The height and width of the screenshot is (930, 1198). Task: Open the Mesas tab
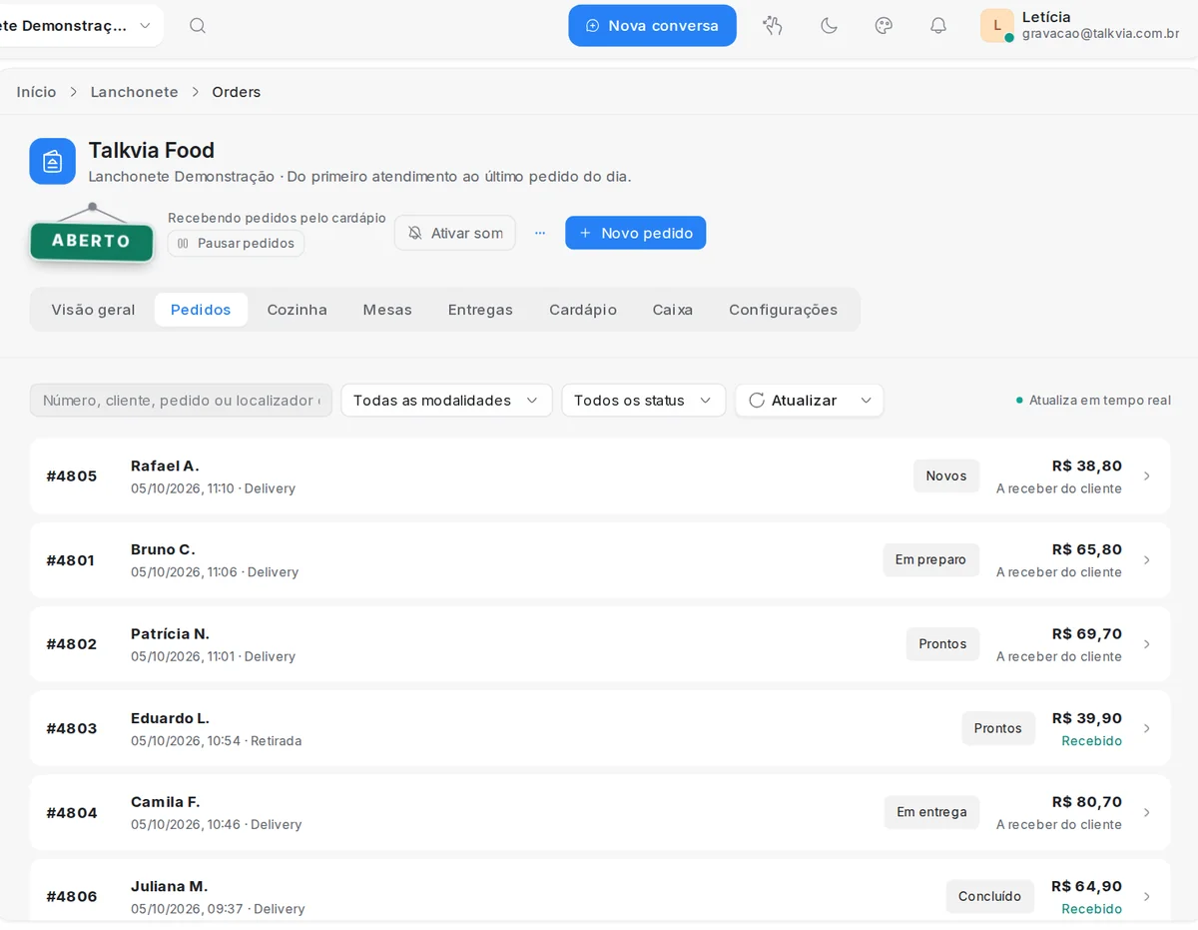pos(387,310)
